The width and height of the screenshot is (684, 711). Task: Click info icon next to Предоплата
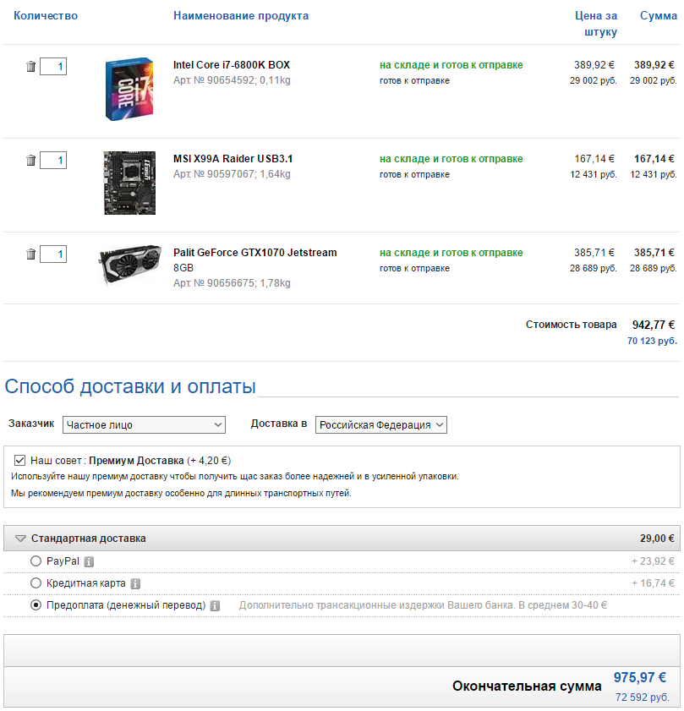tap(215, 605)
